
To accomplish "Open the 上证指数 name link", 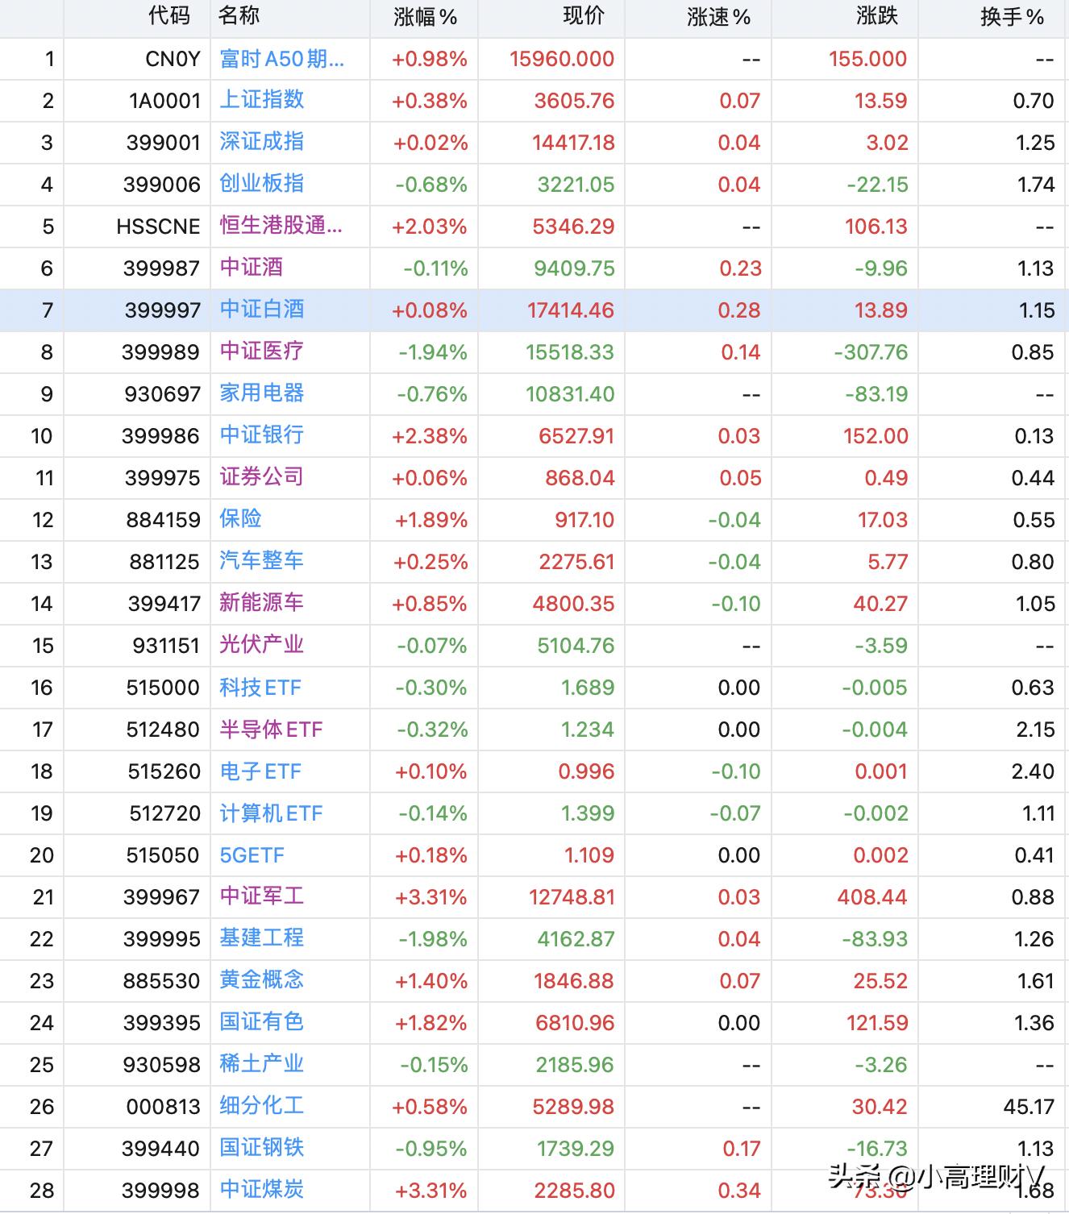I will click(262, 100).
